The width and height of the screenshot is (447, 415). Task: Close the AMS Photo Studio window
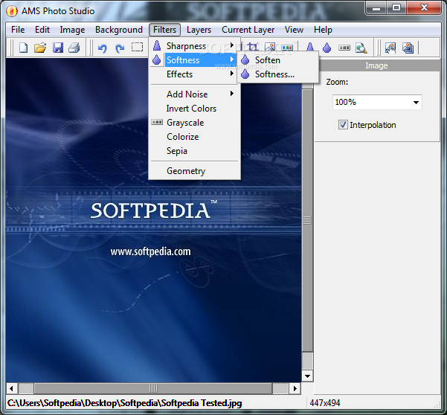424,7
